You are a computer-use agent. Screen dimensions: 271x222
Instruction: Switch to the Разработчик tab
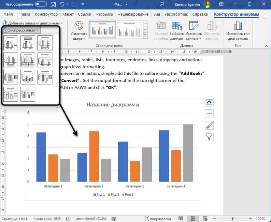(176, 14)
